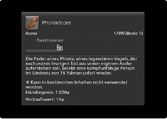
Task: Click the 6m cooldown timer value
Action: click(x=60, y=48)
